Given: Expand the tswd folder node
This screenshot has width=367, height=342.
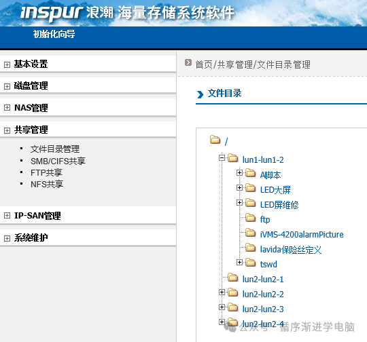Looking at the screenshot, I should [x=239, y=263].
